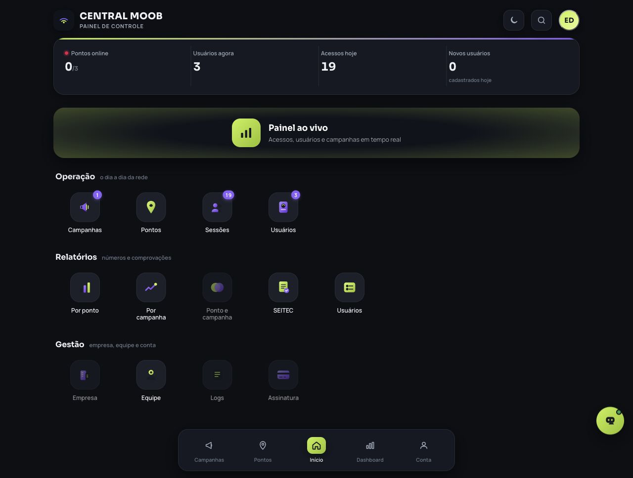The height and width of the screenshot is (478, 633).
Task: Open the Usuários icon with 3 badge
Action: 283,207
